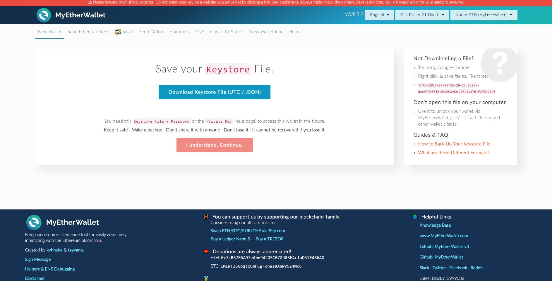Open the Knowledge Base link

pos(435,225)
